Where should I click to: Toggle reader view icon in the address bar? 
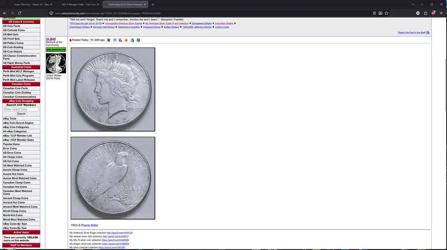point(374,13)
